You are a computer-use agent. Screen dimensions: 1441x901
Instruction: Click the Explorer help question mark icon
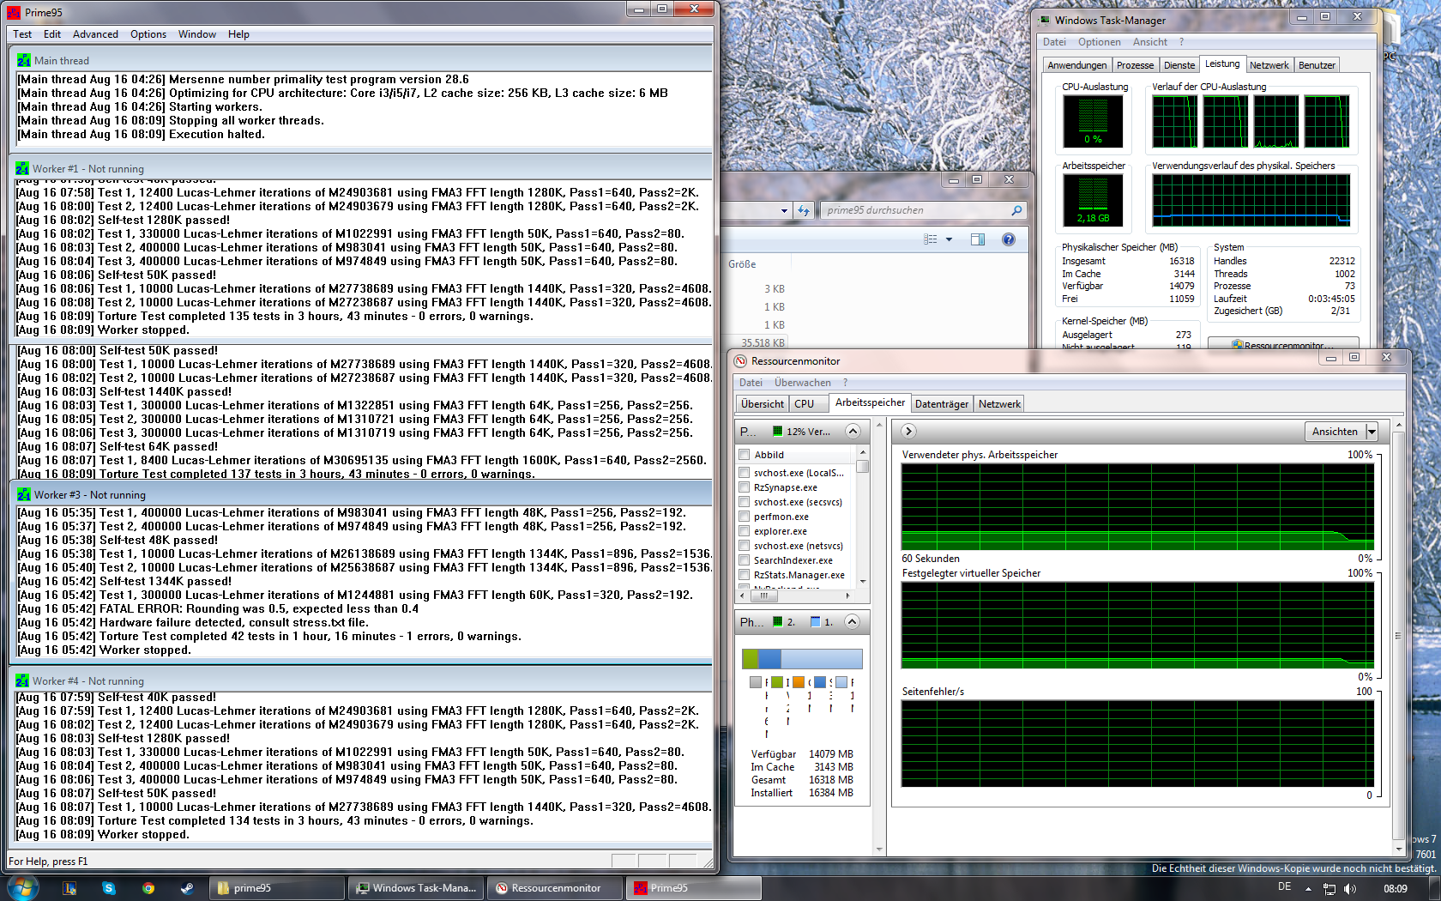(x=1009, y=239)
